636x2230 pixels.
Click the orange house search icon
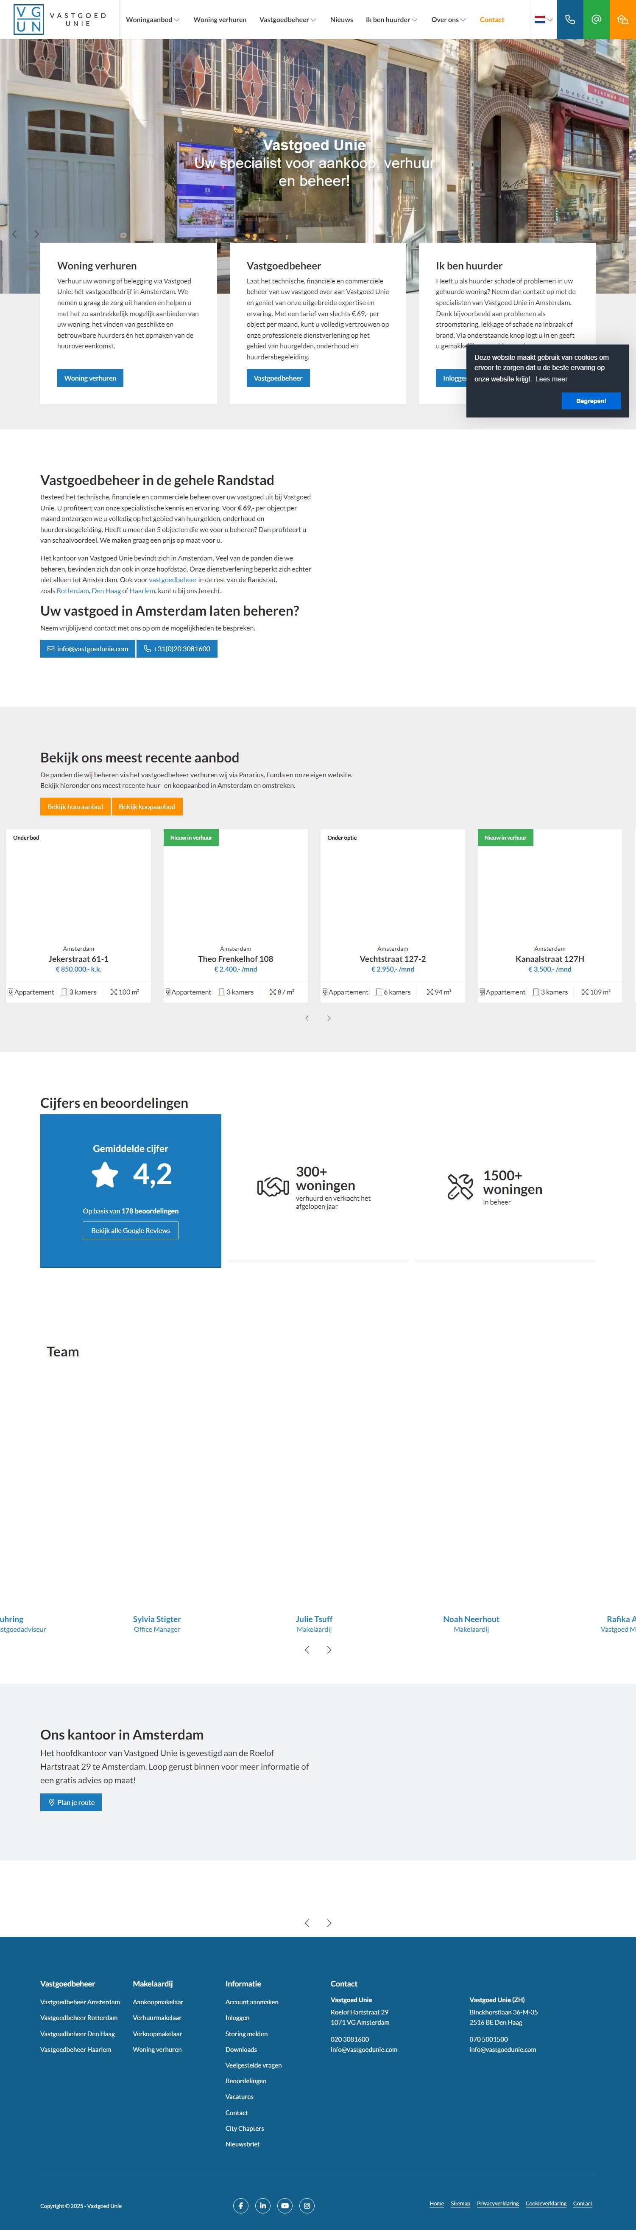pyautogui.click(x=622, y=19)
